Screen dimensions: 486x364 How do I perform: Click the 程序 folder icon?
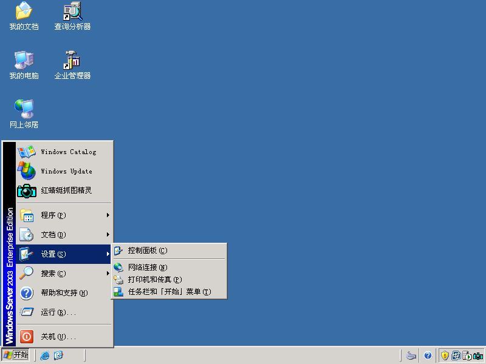[27, 215]
